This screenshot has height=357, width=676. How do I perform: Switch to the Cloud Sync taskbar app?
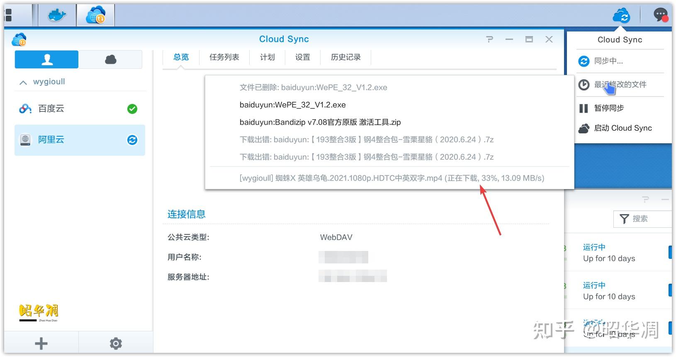[95, 15]
